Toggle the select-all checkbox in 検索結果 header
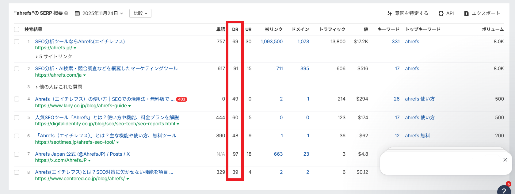The image size is (515, 194). tap(17, 29)
